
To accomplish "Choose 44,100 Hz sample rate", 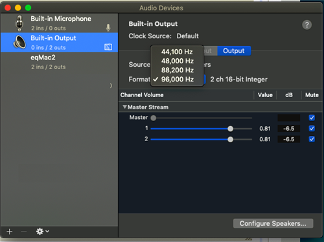I will [x=177, y=52].
